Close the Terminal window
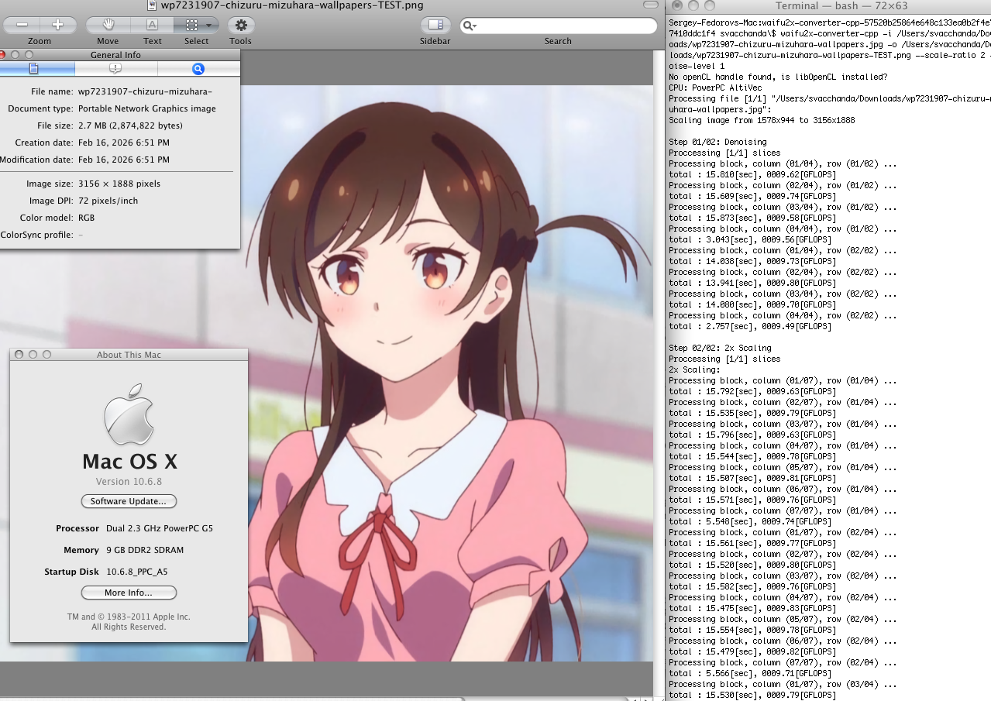This screenshot has width=991, height=701. (676, 6)
